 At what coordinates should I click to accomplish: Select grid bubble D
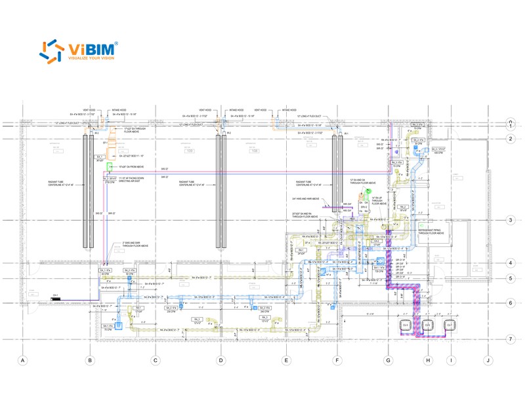click(x=221, y=361)
